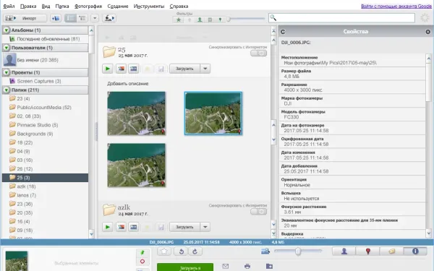Screen dimensions: 434x271
Task: Click Добавить описание to add a description
Action: (128, 84)
